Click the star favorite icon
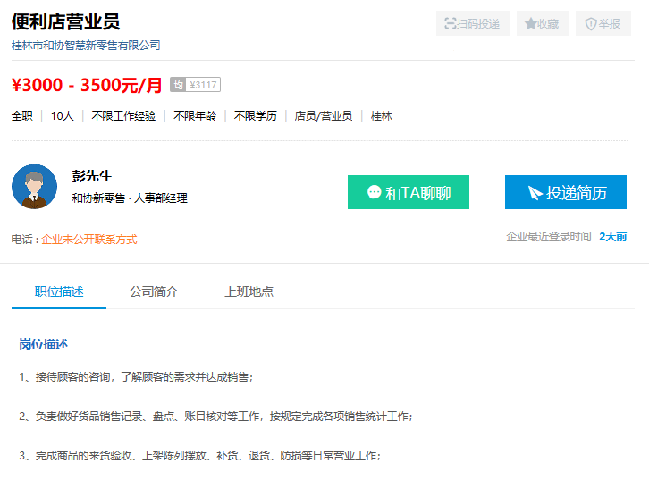 coord(530,23)
